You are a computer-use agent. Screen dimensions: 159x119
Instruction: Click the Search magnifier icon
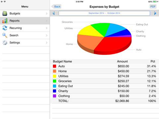(5, 35)
